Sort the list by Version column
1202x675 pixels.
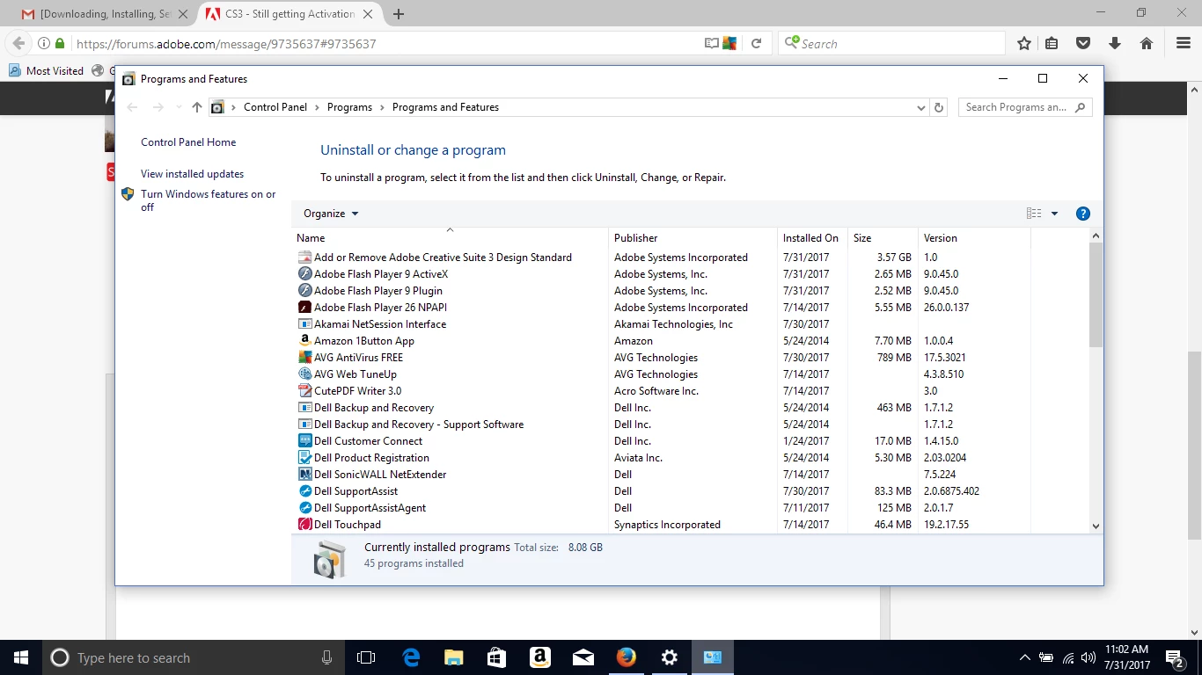click(x=973, y=238)
